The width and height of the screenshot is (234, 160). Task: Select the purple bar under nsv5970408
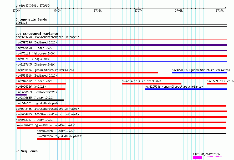click(121, 51)
